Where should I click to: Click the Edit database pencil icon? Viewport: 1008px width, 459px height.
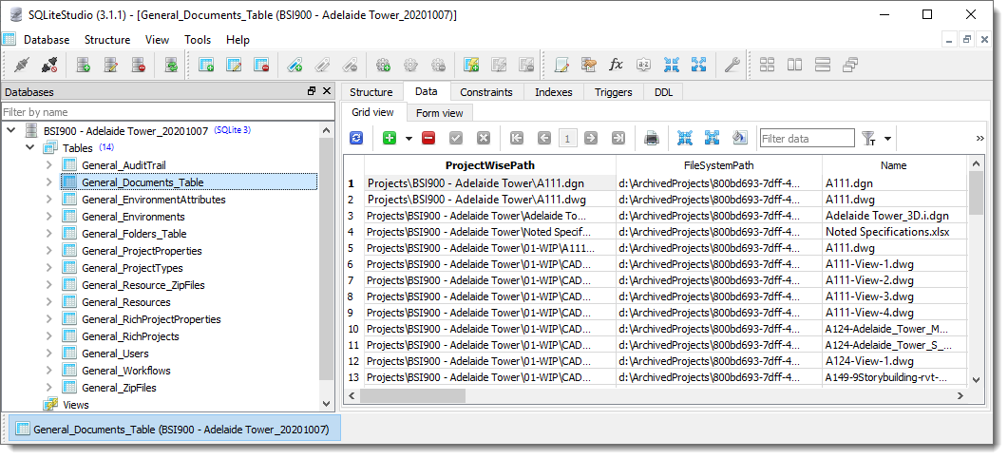(x=111, y=65)
